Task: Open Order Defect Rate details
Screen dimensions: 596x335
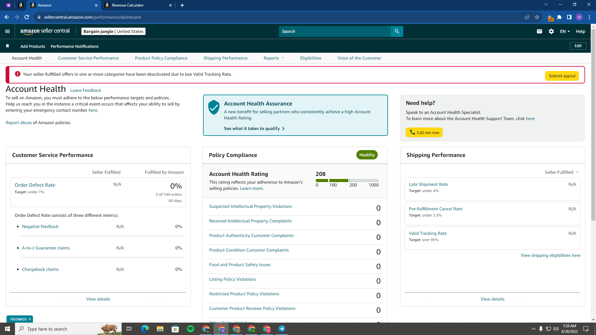Action: tap(35, 185)
